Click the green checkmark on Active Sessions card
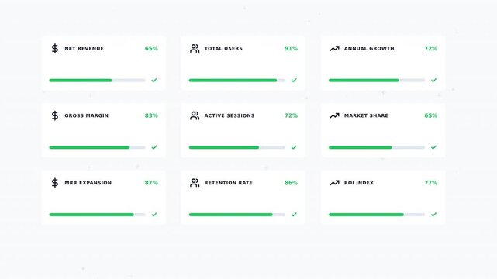This screenshot has height=279, width=497. click(294, 147)
